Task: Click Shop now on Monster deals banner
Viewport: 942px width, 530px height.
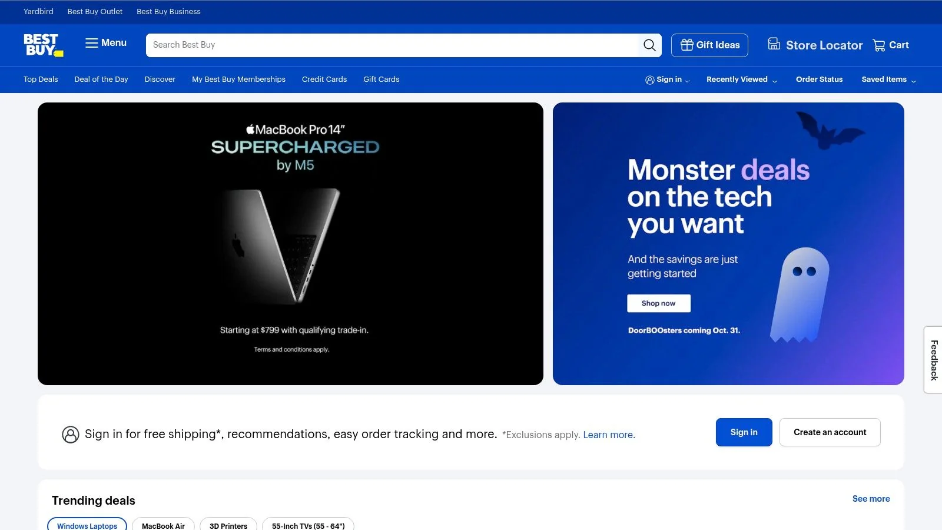Action: (659, 303)
